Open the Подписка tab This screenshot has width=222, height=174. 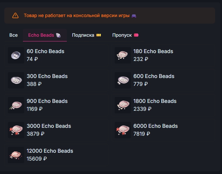pos(87,35)
